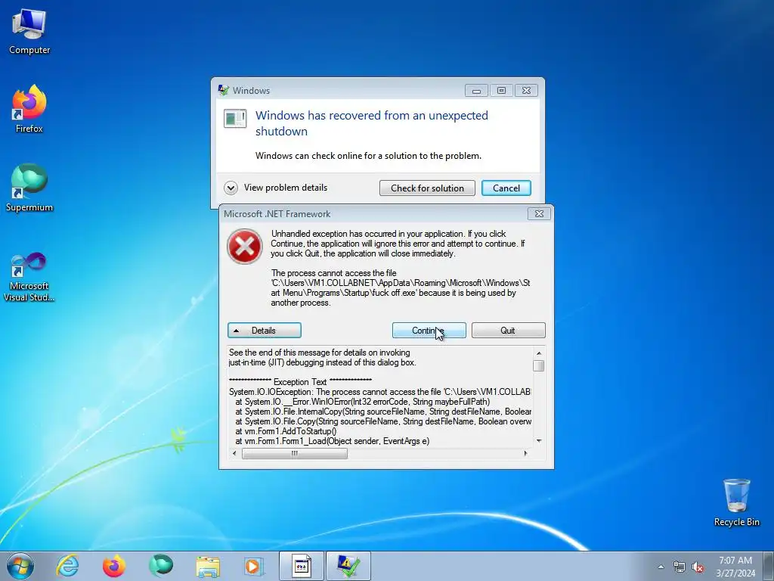Click horizontal scrollbar right arrow in details
Viewport: 774px width, 581px height.
525,453
